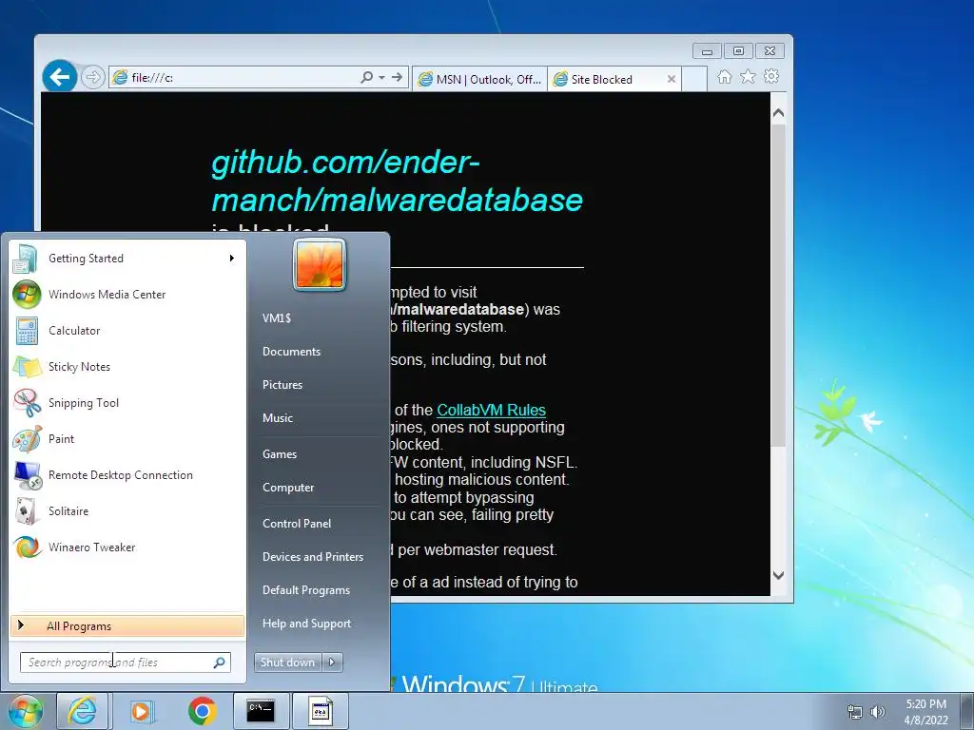Click the Search programs and files box
Viewport: 974px width, 730px height.
pos(125,663)
